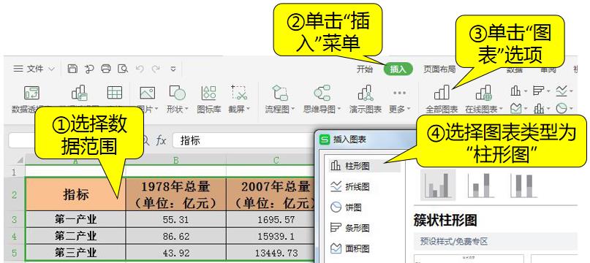
Task: Click the 第一产业 cell
Action: (75, 219)
